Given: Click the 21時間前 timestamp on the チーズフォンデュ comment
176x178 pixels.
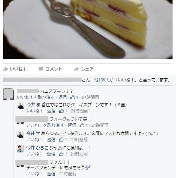Looking at the screenshot, I should (68, 174).
